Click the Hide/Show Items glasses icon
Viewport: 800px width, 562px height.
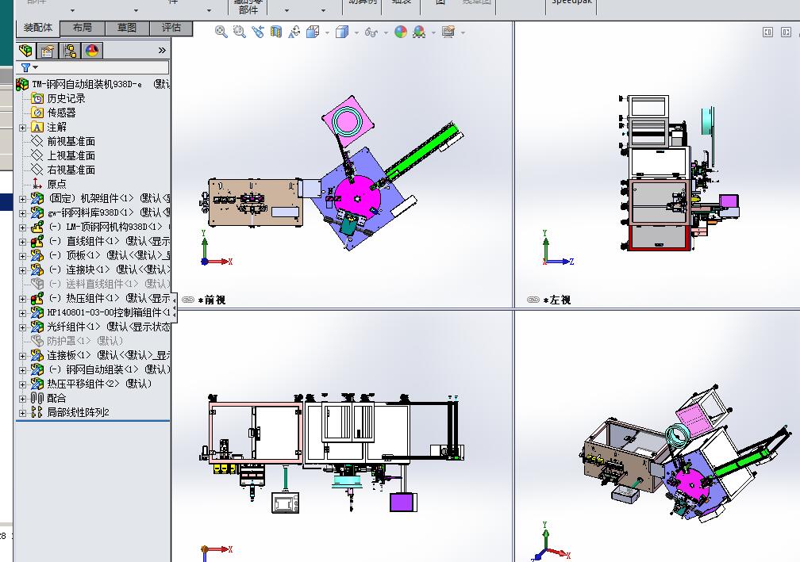(372, 32)
